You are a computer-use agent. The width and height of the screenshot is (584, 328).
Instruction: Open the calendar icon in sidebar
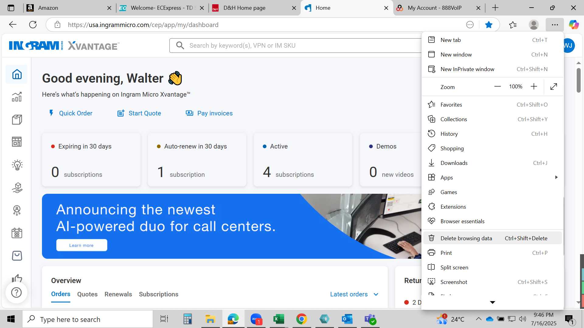tap(17, 233)
